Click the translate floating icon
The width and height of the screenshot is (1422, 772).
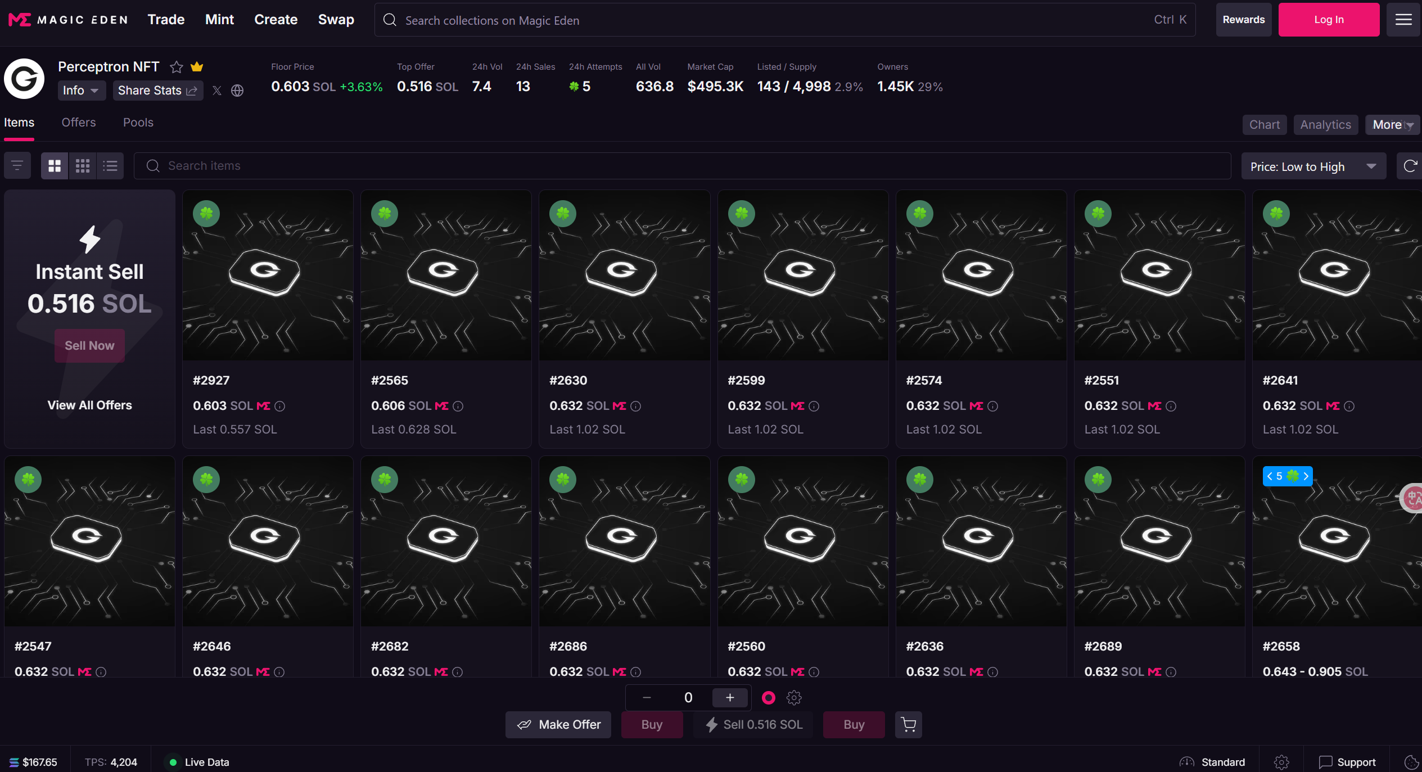tap(1412, 498)
